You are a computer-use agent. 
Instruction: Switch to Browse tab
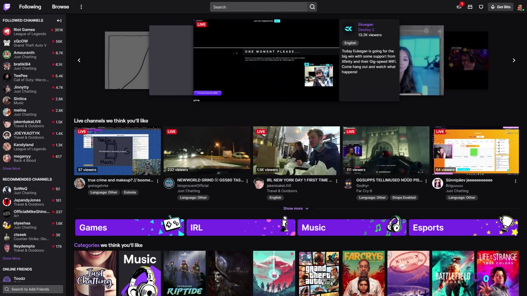click(61, 7)
